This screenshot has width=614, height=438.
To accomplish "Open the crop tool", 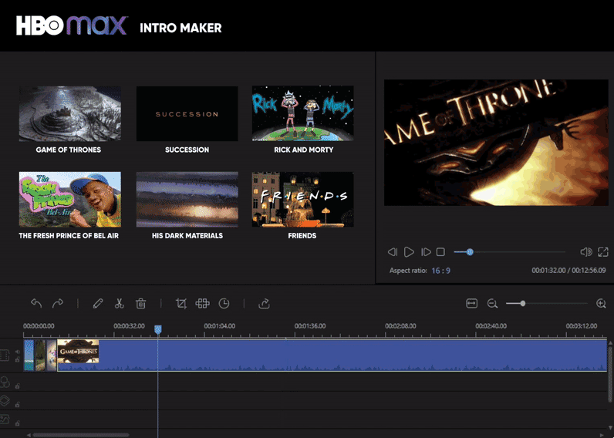I will pos(181,303).
